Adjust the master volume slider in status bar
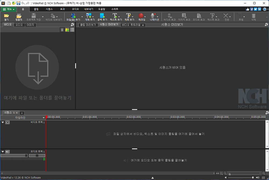 pyautogui.click(x=253, y=178)
